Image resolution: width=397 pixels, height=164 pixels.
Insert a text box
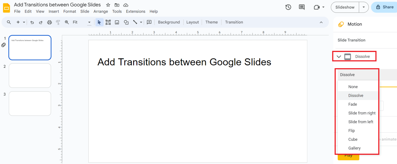coord(108,22)
